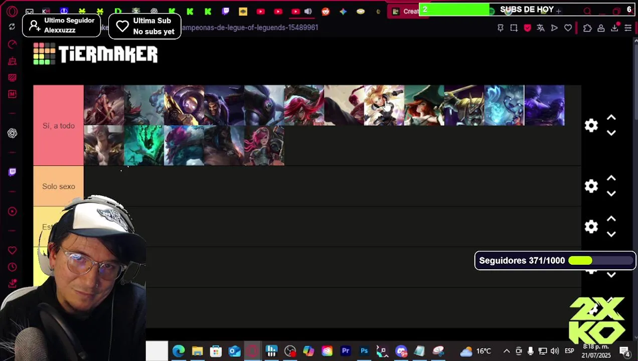
Task: Select the Katarina red-haired champion thumbnail
Action: pyautogui.click(x=304, y=105)
